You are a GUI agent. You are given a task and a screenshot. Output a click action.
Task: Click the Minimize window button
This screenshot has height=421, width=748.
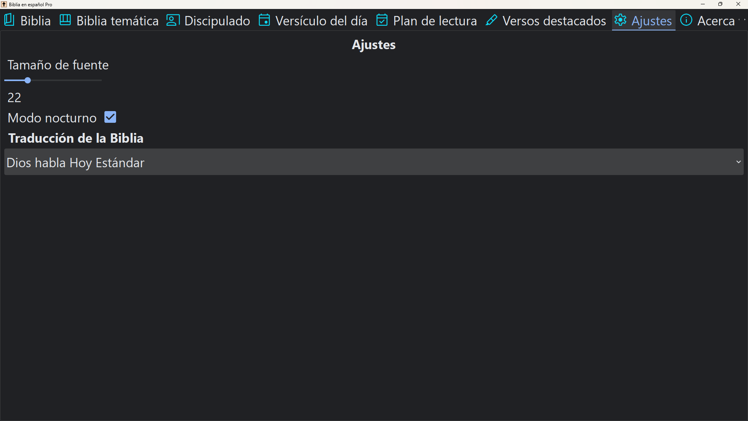pos(703,4)
